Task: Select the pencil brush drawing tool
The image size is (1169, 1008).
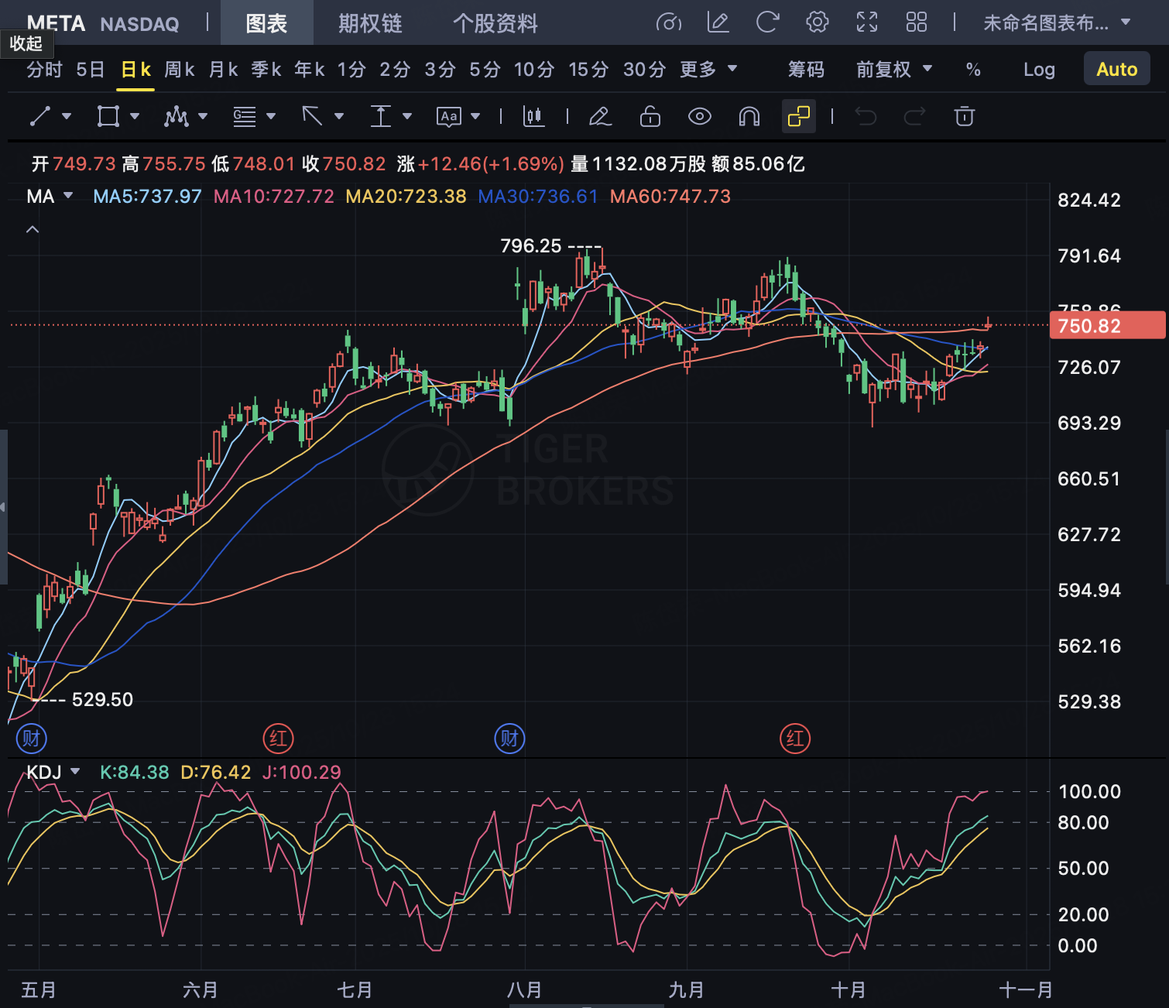Action: coord(600,116)
